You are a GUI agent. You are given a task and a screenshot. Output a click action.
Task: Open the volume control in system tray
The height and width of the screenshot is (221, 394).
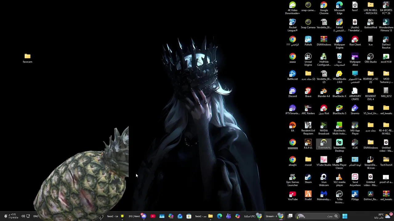point(23,216)
